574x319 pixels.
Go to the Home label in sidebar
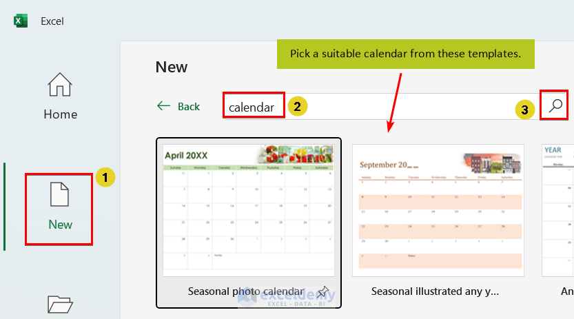(x=60, y=114)
